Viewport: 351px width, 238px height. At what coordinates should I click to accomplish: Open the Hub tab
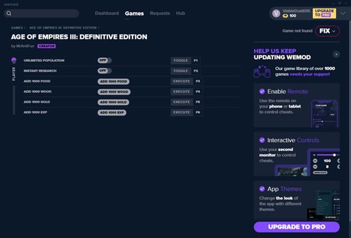(180, 13)
